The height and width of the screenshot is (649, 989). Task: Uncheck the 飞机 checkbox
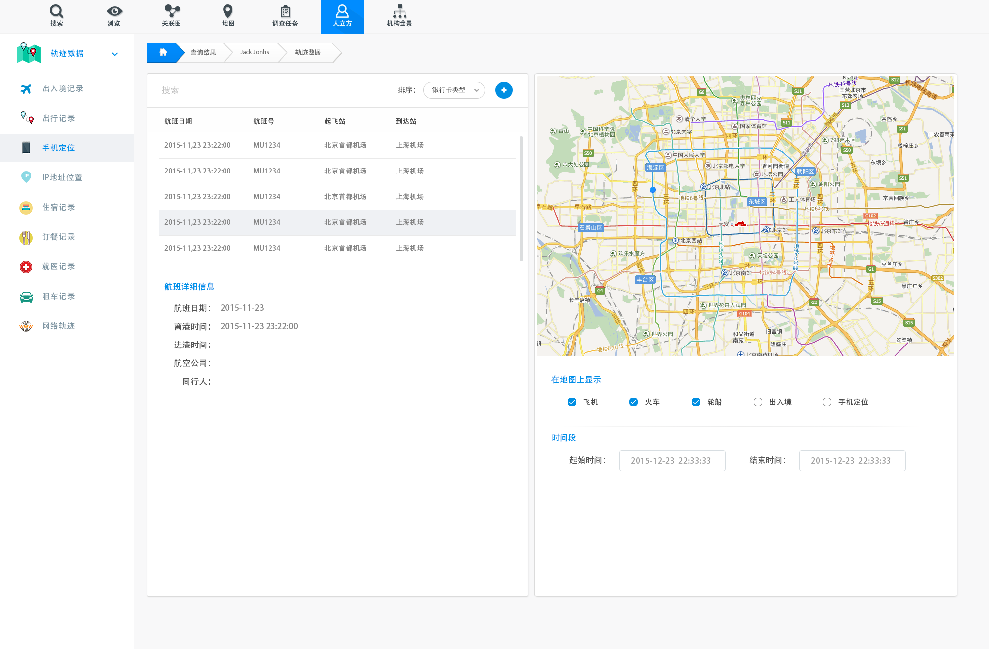(572, 402)
